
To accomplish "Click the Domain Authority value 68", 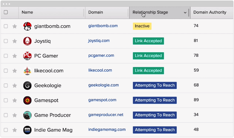I will (x=196, y=85).
